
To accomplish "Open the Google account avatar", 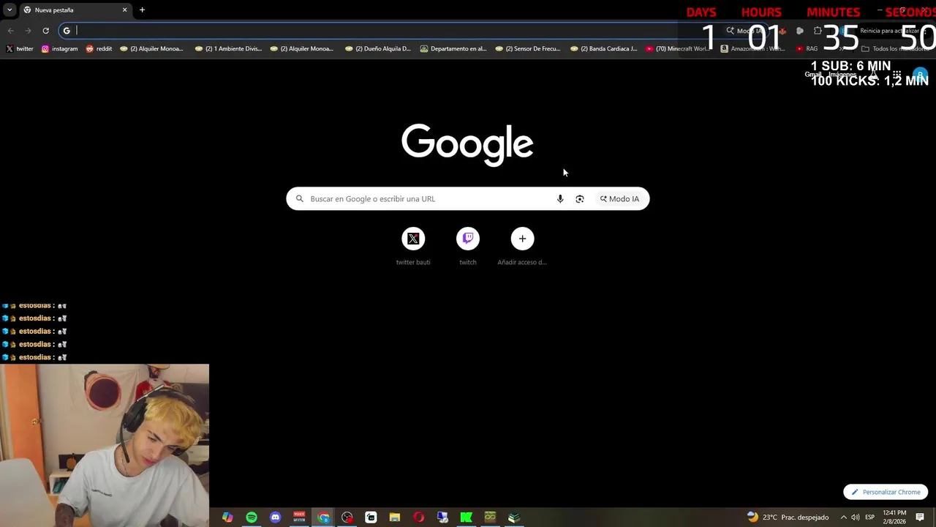I will pyautogui.click(x=920, y=75).
